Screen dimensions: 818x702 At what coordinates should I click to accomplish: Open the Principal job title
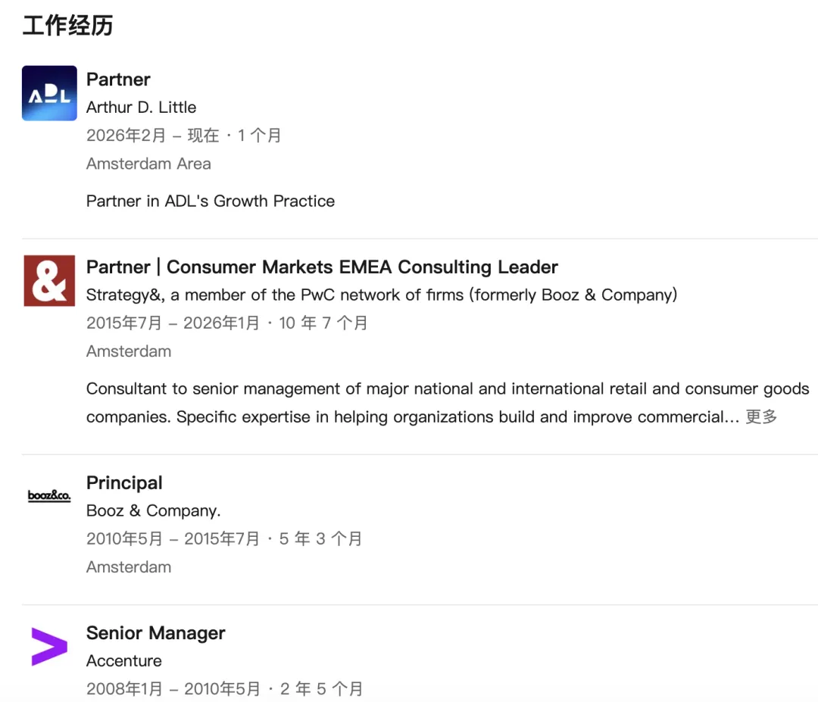pos(124,483)
